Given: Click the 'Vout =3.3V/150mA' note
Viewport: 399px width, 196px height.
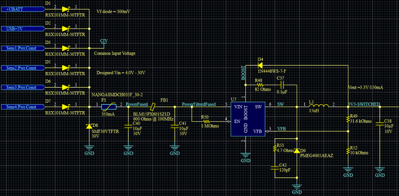Looking at the screenshot, I should (366, 87).
